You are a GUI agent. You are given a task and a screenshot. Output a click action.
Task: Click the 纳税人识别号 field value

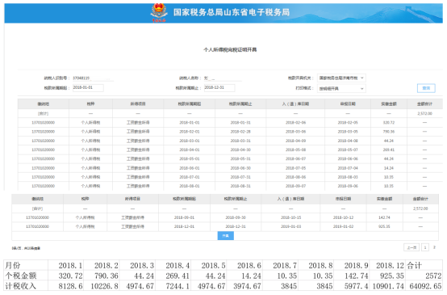point(93,78)
